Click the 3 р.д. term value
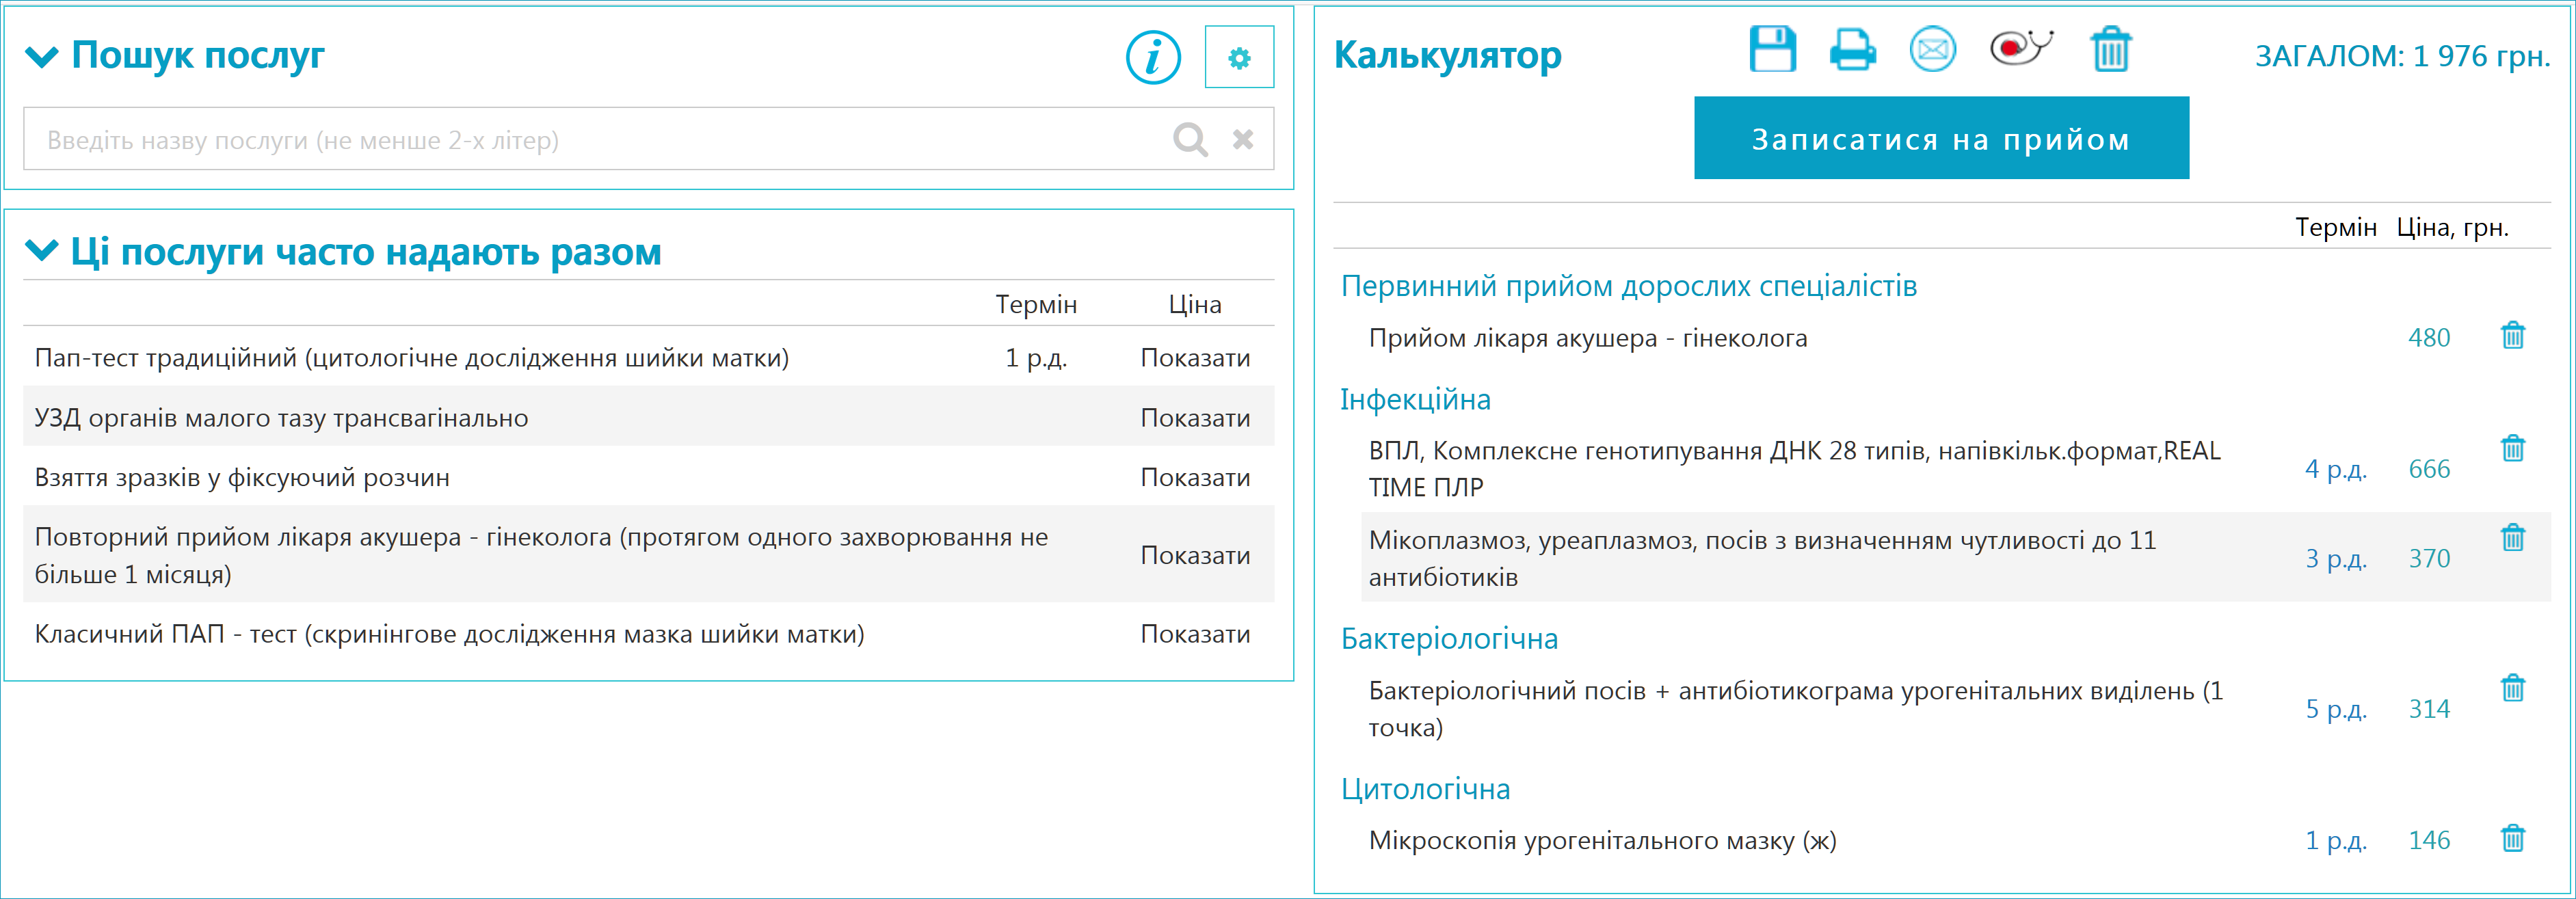 point(2335,558)
